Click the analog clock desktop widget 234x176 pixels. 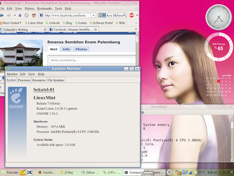click(x=219, y=17)
